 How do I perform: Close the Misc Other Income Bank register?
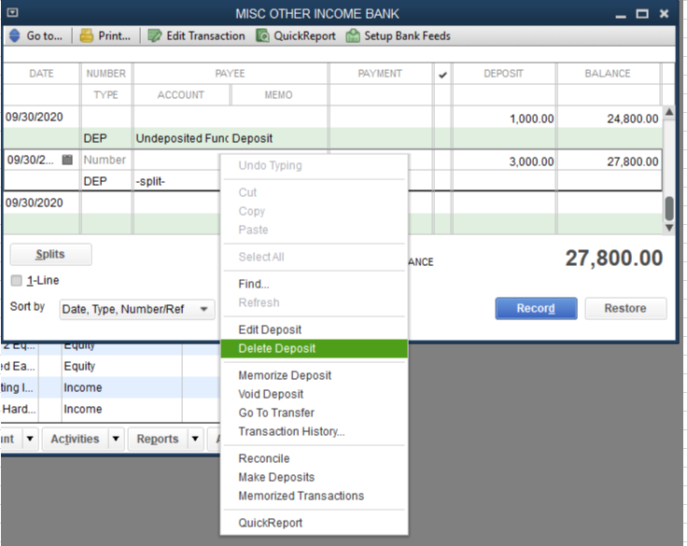click(x=665, y=14)
